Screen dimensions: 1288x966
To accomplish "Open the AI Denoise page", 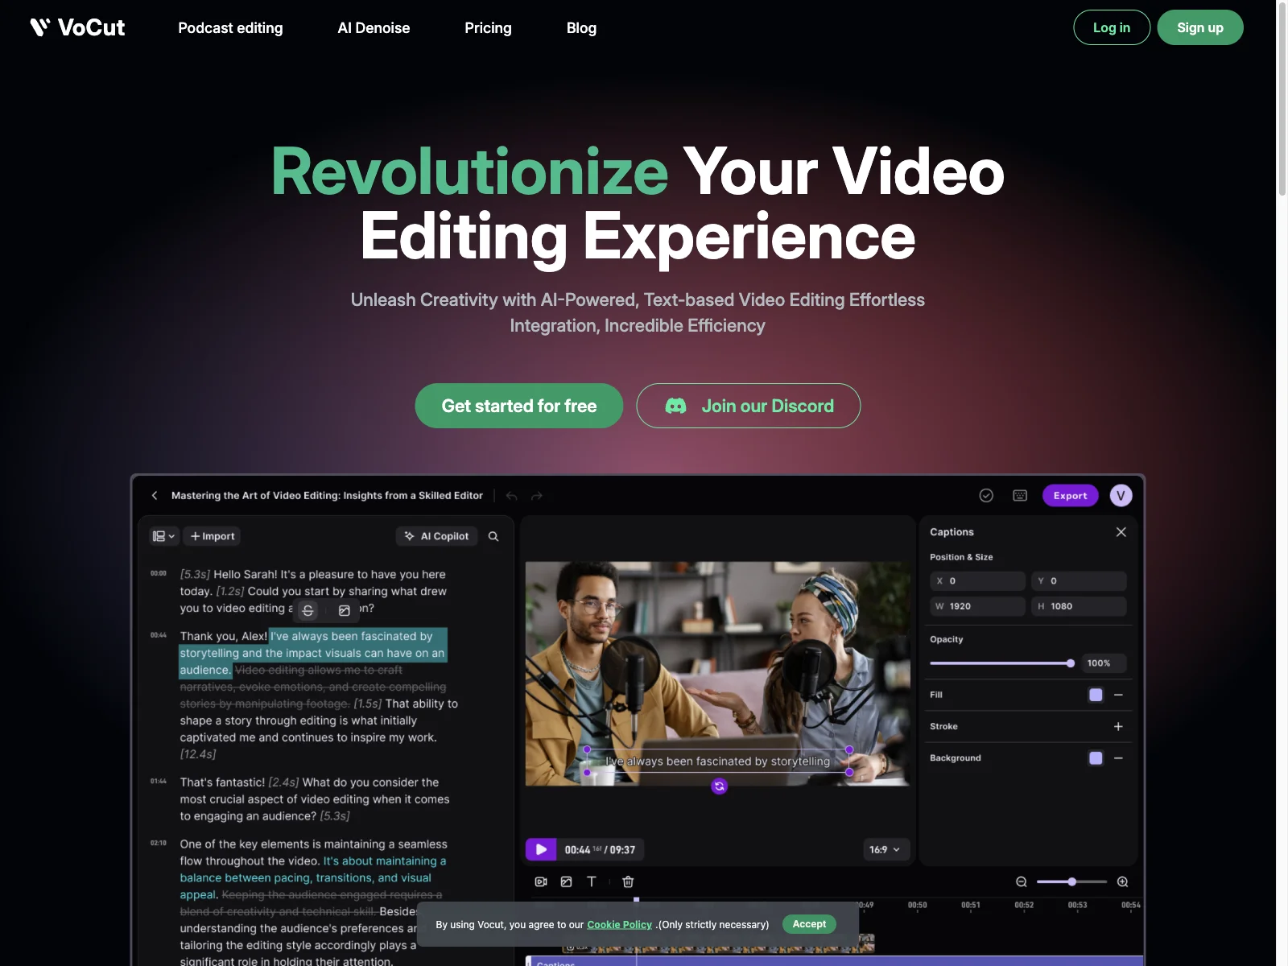I will (374, 28).
